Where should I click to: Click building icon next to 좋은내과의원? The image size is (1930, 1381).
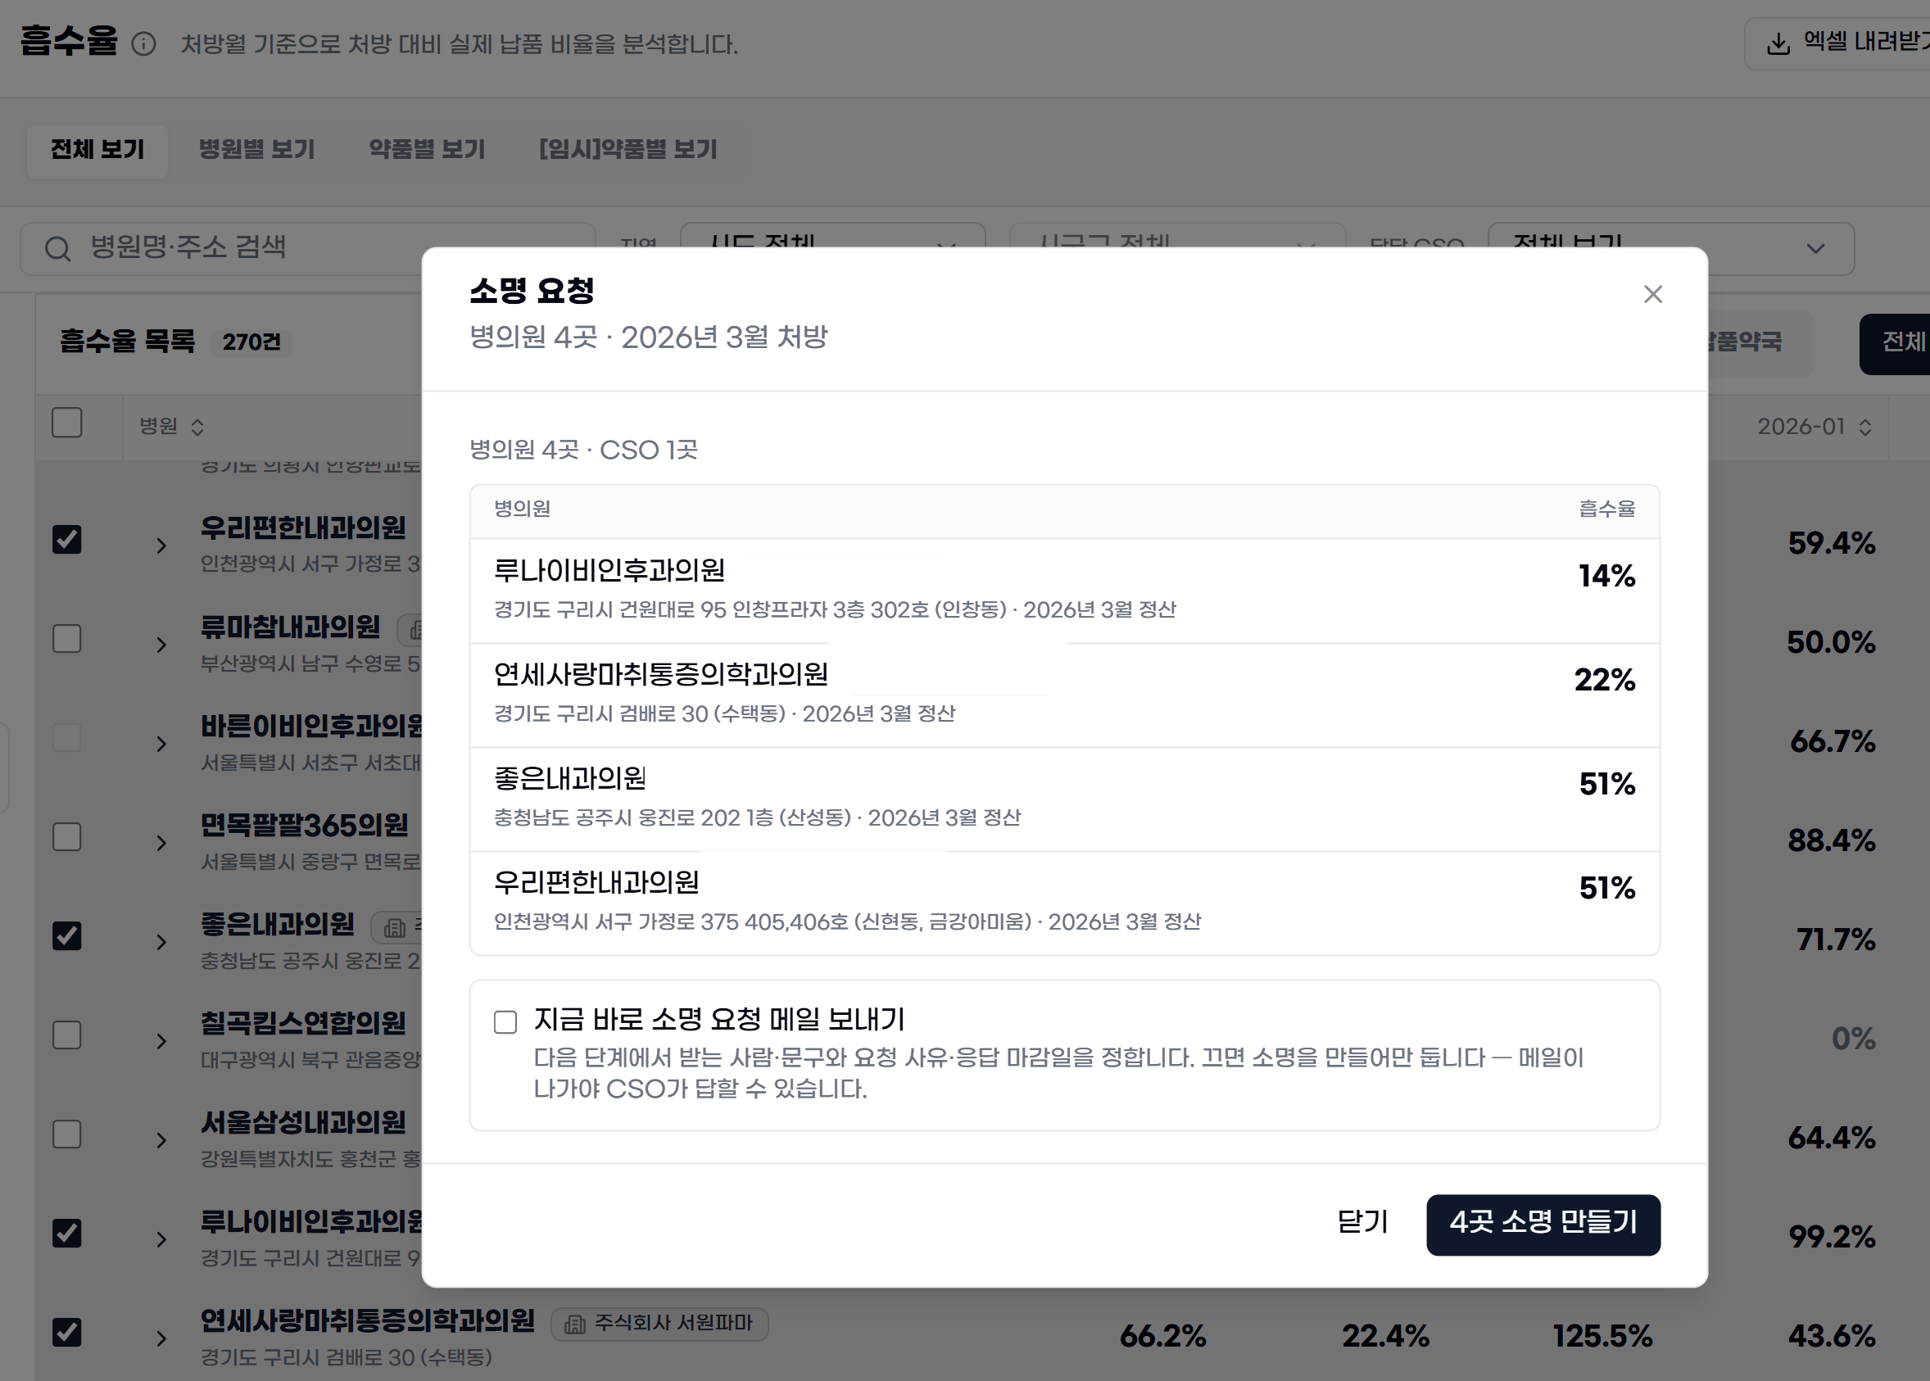[394, 927]
